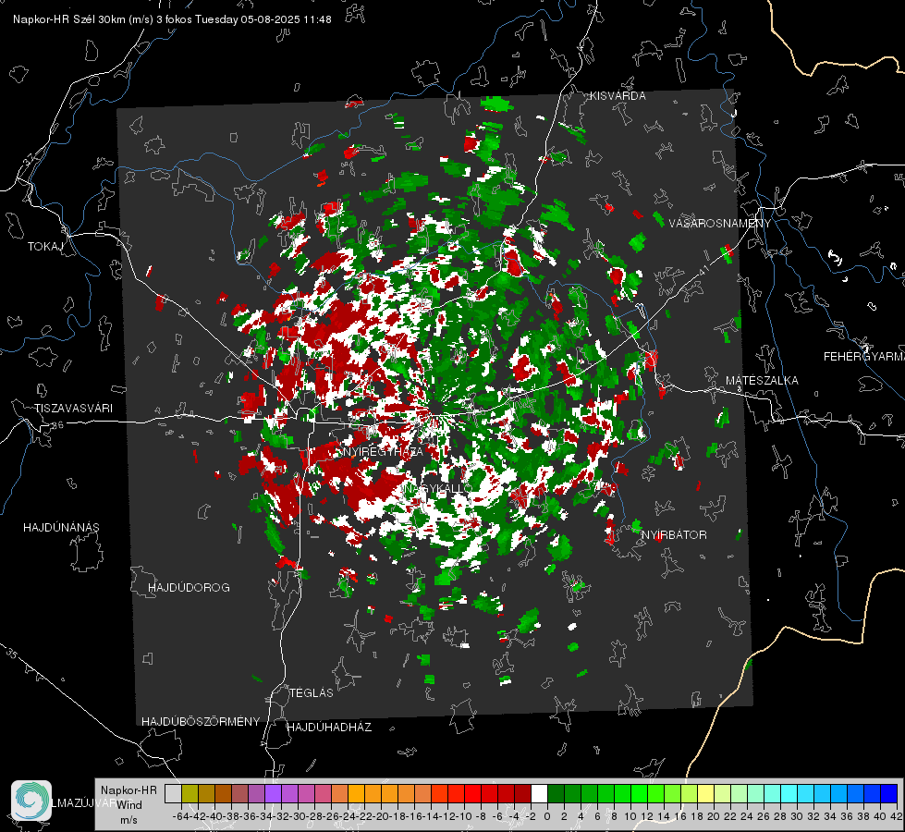
Task: Click the NAGYKÁLLÓ town label
Action: 437,488
